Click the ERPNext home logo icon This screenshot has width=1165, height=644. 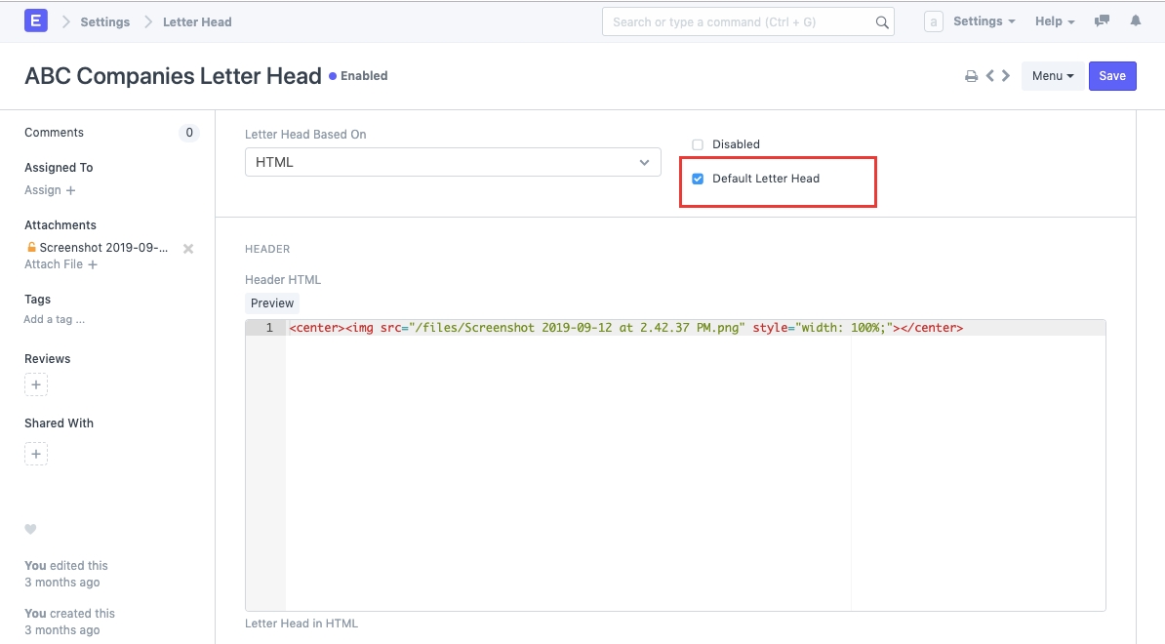(x=36, y=20)
